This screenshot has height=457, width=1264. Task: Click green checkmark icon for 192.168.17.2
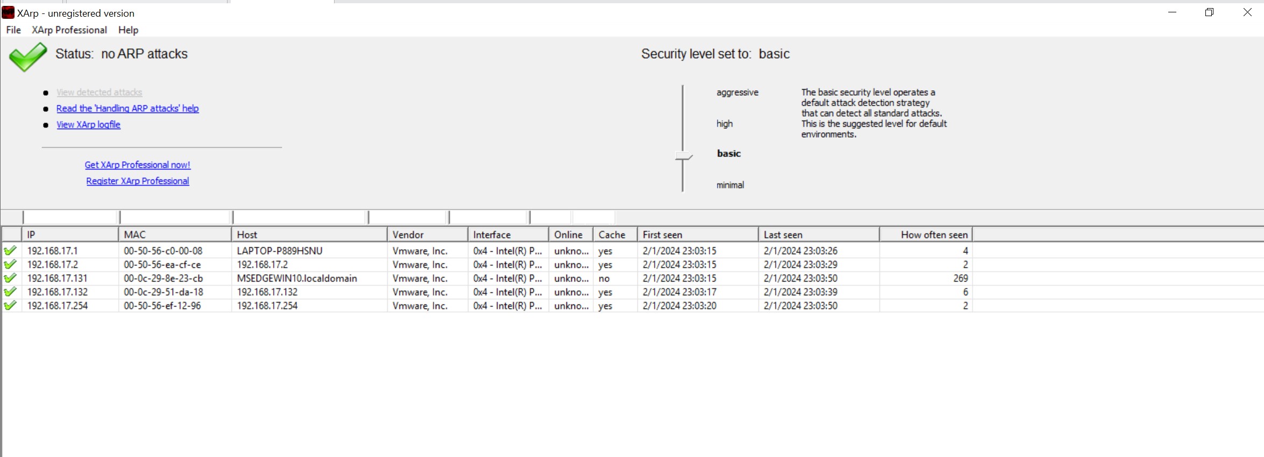10,265
